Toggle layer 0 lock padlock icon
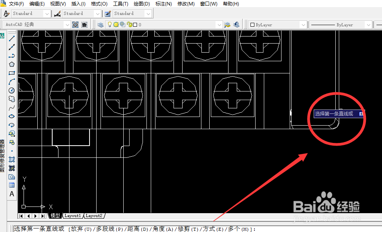This screenshot has width=382, height=232. pyautogui.click(x=130, y=25)
